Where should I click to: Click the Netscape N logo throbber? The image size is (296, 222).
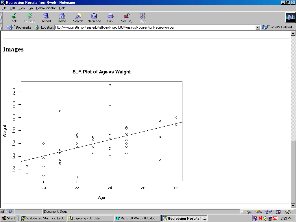[290, 18]
